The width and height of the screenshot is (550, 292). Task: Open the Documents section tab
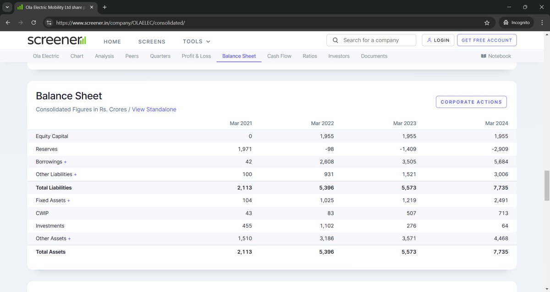[374, 56]
